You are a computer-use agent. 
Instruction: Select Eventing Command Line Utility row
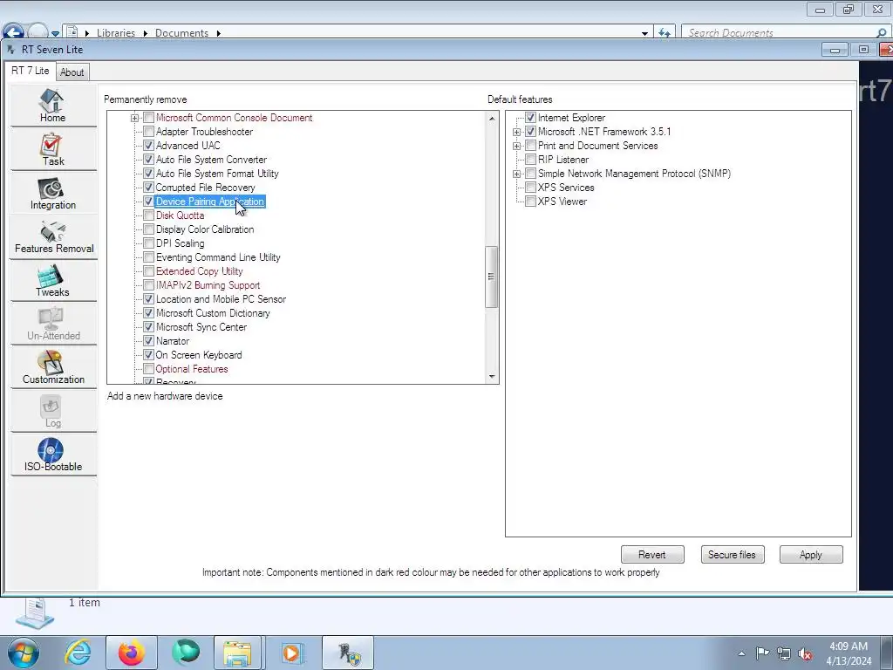click(x=218, y=257)
